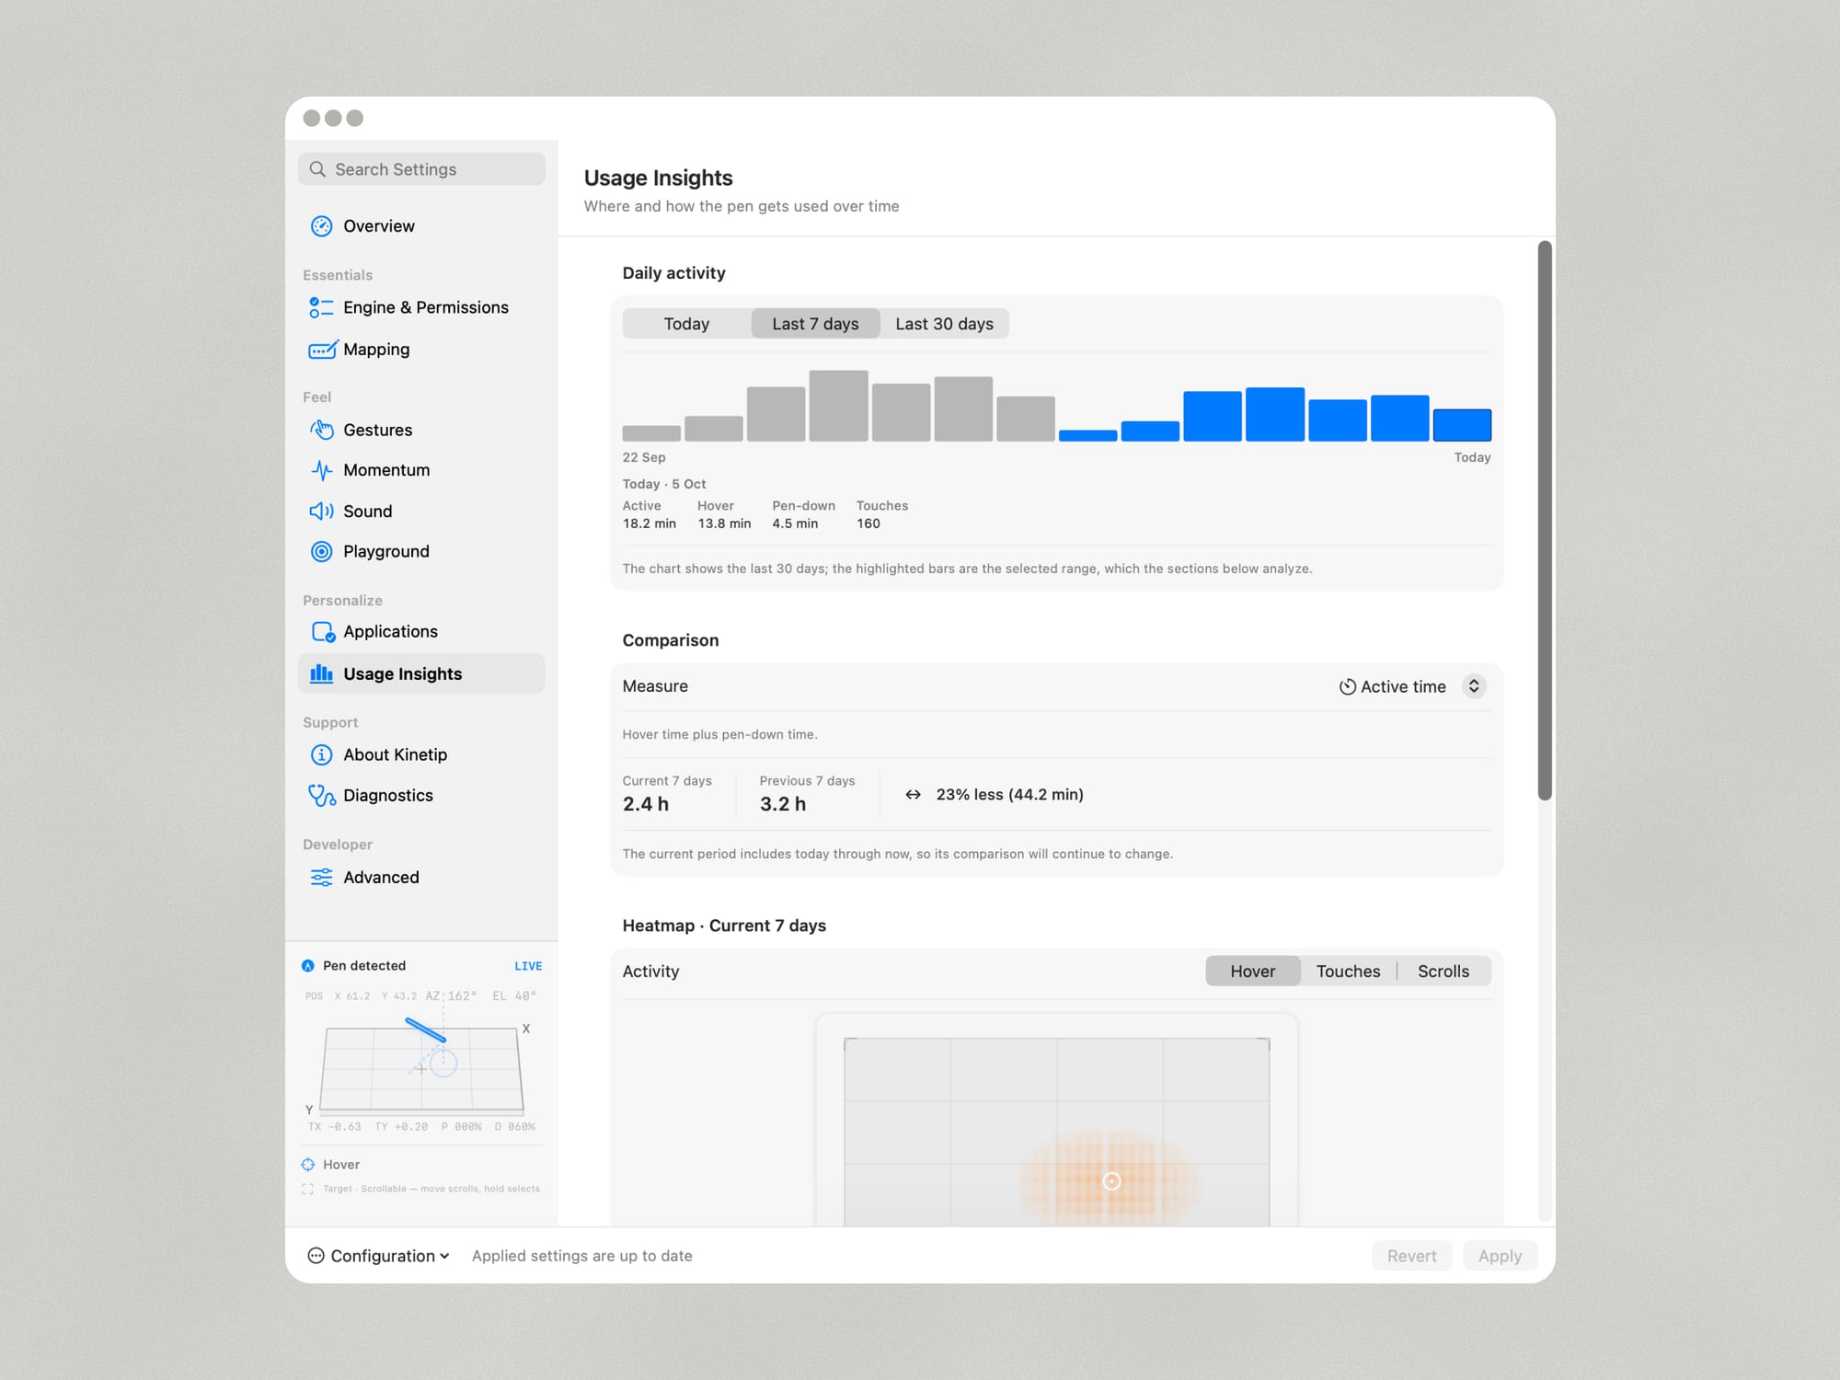Screen dimensions: 1840x1380
Task: Open the Active time measure dropdown
Action: point(1412,686)
